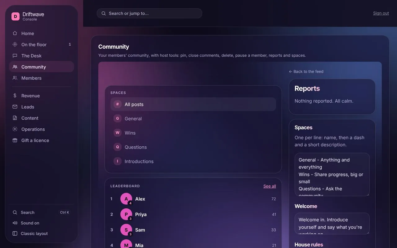This screenshot has height=248, width=397.
Task: Switch to Classic layout
Action: point(42,233)
